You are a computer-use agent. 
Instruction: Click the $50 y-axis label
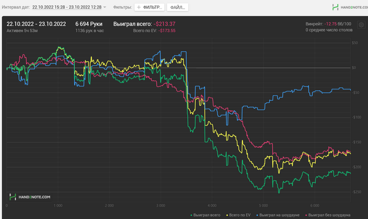tap(355, 43)
